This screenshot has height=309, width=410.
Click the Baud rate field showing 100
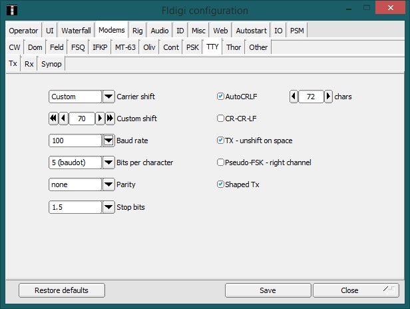pyautogui.click(x=75, y=141)
